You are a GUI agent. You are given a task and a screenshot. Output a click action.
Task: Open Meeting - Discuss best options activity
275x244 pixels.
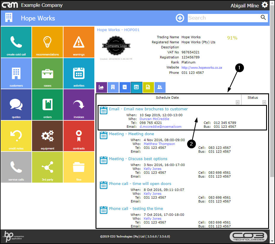click(x=138, y=159)
